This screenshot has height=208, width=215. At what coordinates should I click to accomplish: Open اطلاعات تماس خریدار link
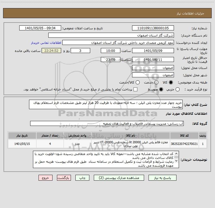coord(46,43)
